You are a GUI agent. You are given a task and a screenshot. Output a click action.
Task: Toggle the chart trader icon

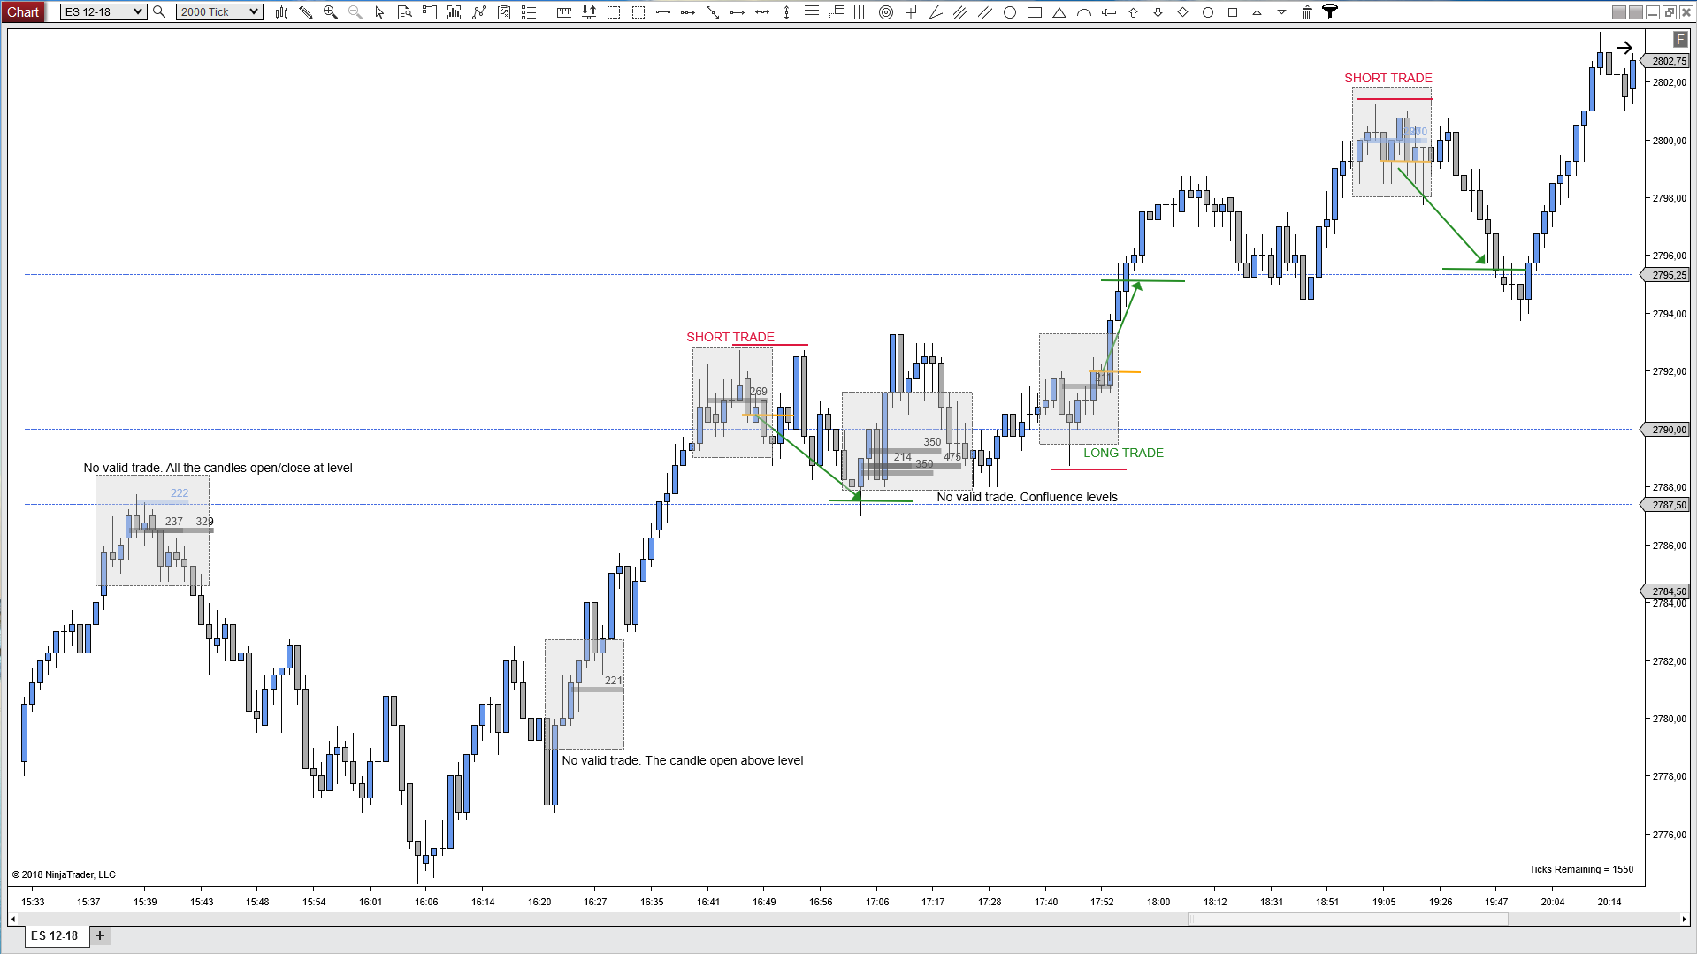(429, 11)
